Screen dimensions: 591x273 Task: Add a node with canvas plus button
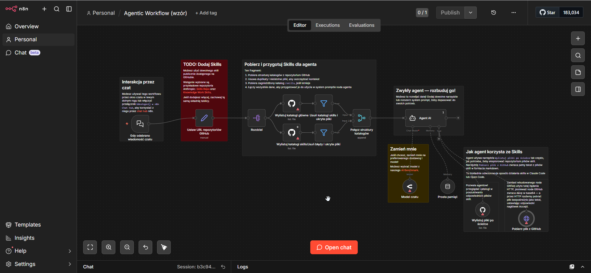578,38
